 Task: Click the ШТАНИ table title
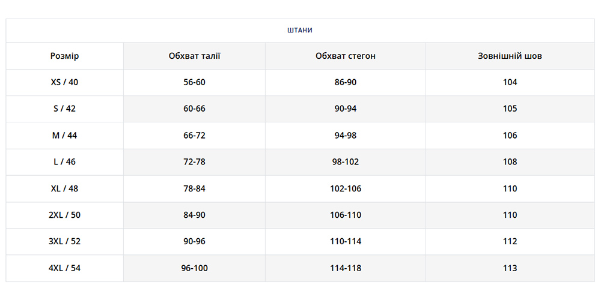(x=300, y=30)
